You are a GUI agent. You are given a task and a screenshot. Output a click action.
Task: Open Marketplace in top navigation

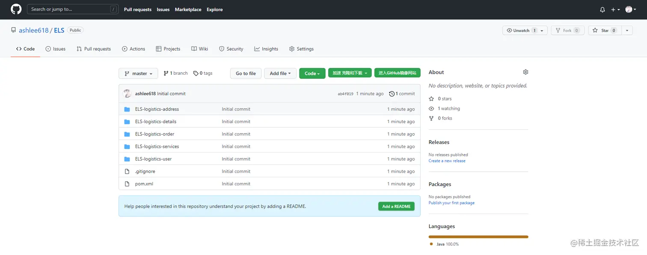(188, 9)
